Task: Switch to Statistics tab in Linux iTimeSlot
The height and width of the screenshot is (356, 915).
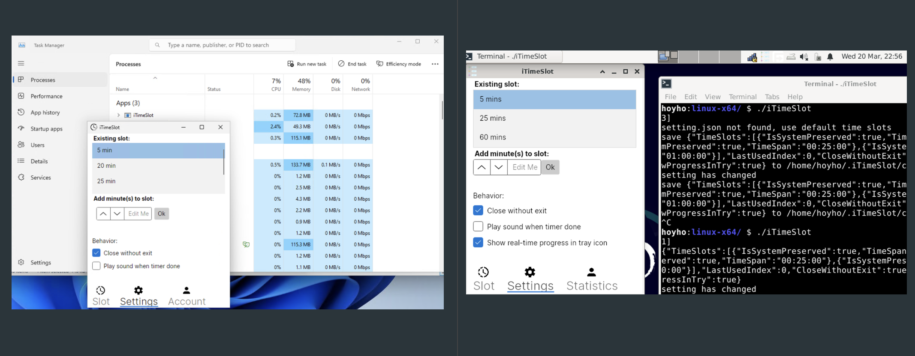Action: pos(592,279)
